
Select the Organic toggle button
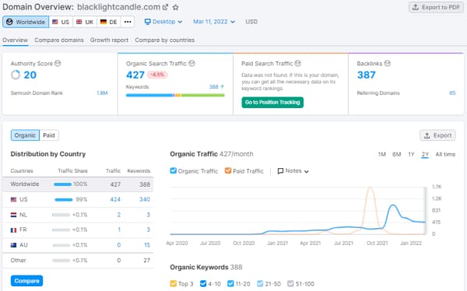[x=25, y=135]
